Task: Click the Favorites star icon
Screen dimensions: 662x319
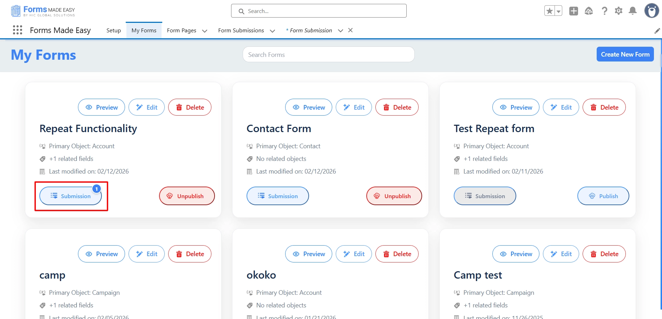Action: coord(550,11)
